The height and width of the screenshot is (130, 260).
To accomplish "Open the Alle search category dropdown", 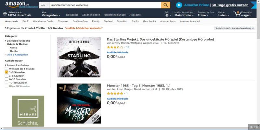I will coord(45,5).
